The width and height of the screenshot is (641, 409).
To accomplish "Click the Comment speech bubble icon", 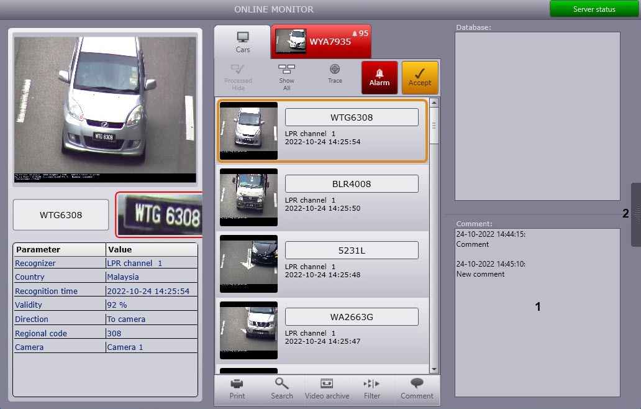I will click(x=417, y=384).
